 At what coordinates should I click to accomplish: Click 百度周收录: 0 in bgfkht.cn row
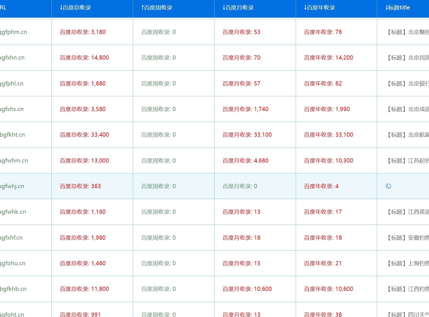point(158,135)
